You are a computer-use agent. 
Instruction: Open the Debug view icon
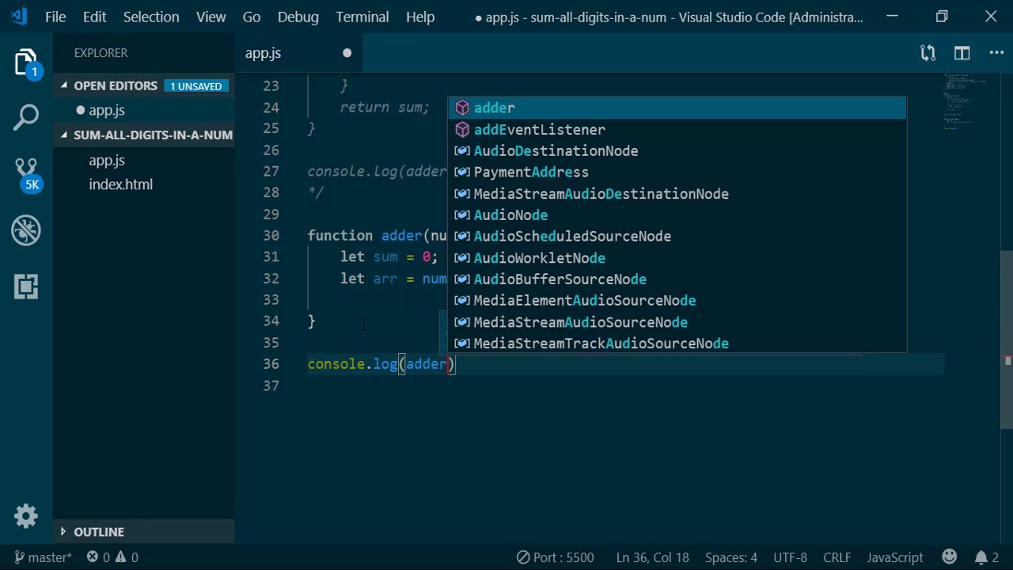[x=26, y=230]
